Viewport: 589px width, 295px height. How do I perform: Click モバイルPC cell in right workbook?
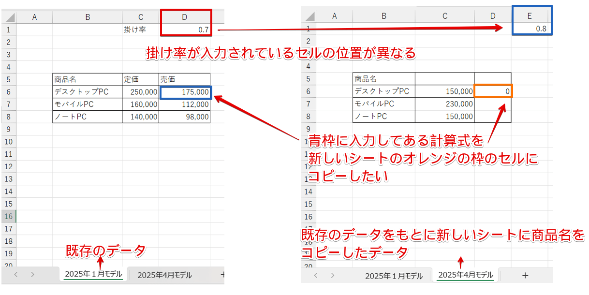click(x=384, y=103)
